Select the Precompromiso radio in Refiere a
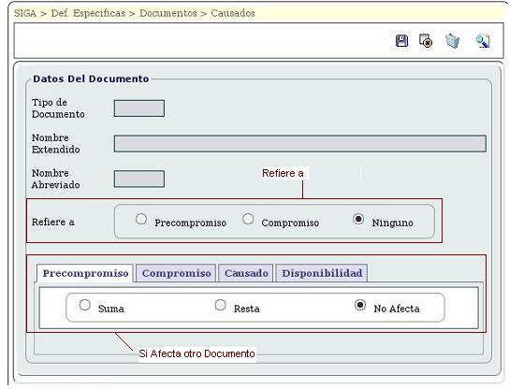 [141, 219]
